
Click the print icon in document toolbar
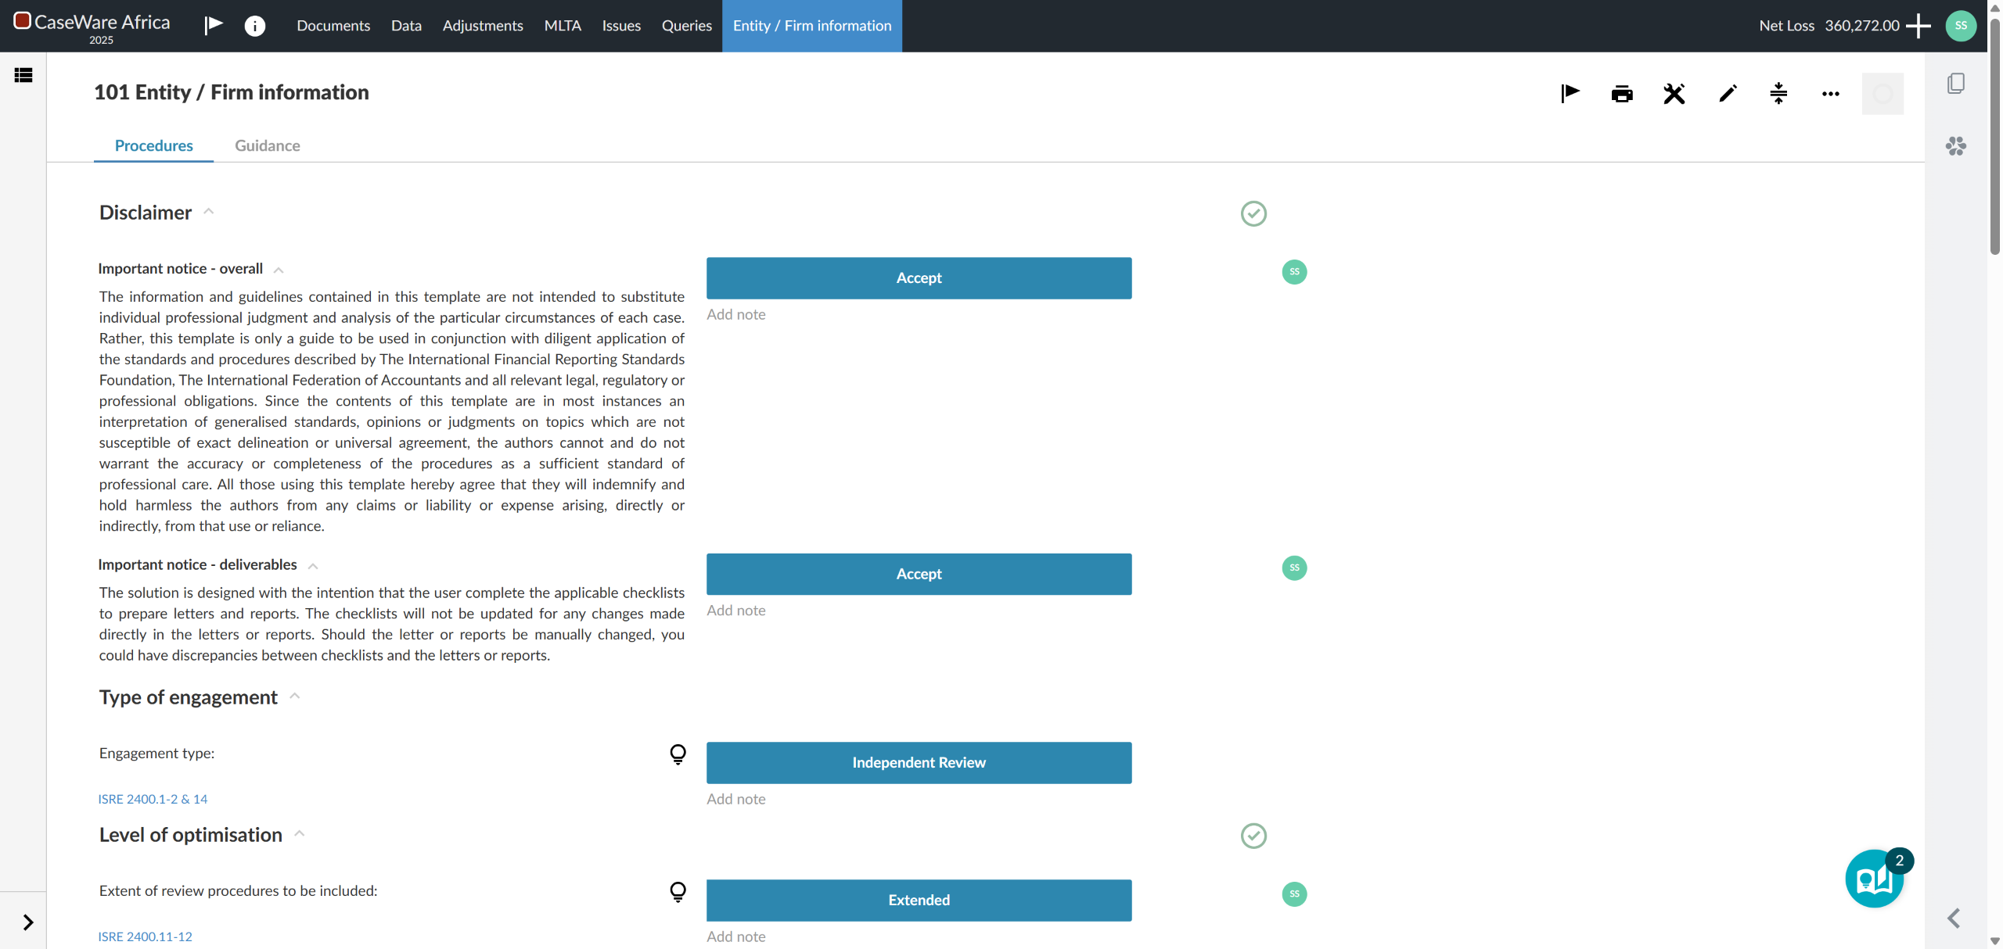point(1622,94)
